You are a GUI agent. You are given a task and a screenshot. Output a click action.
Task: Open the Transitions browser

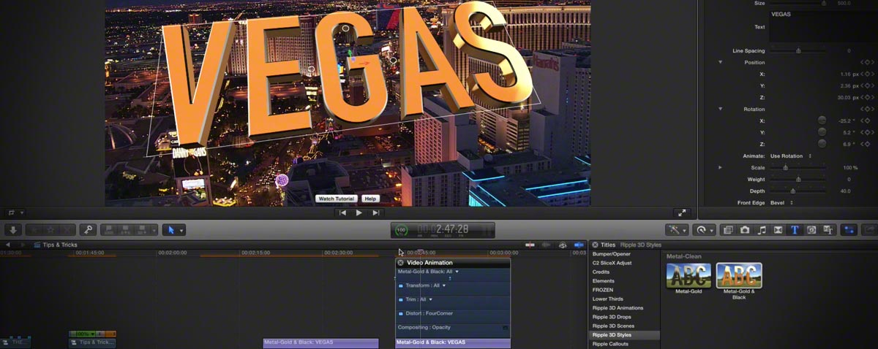(778, 230)
